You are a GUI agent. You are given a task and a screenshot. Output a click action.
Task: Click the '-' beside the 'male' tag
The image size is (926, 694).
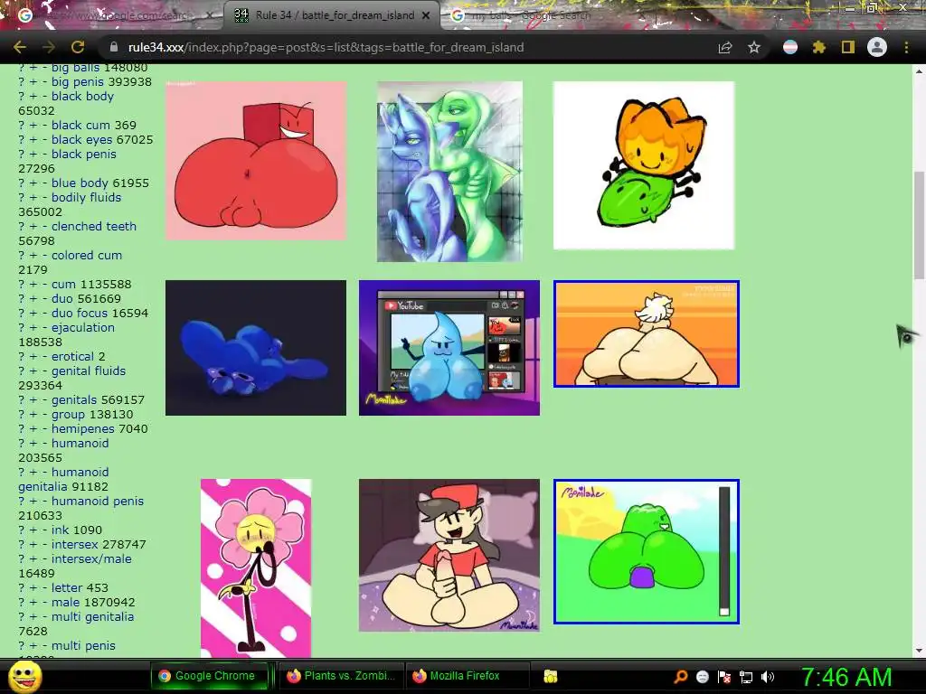pos(44,603)
